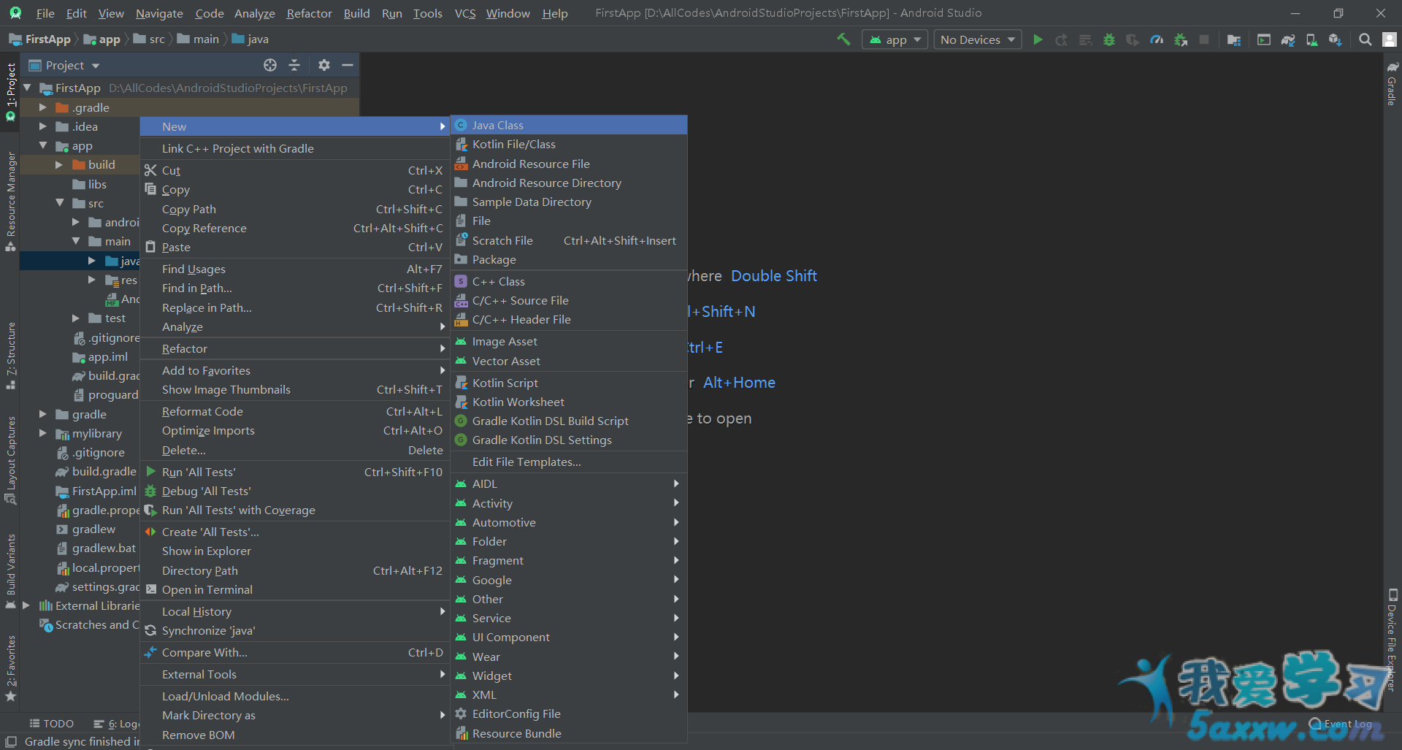The width and height of the screenshot is (1402, 750).
Task: Click the Make Project hammer icon
Action: click(843, 39)
